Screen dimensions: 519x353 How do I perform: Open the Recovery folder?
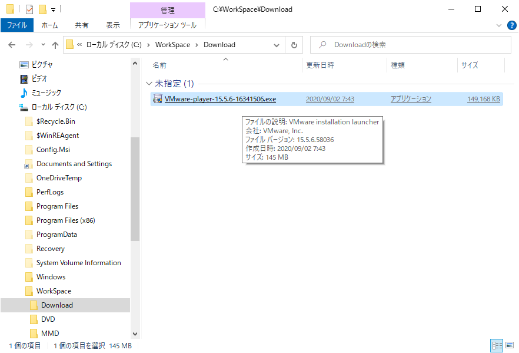click(51, 249)
